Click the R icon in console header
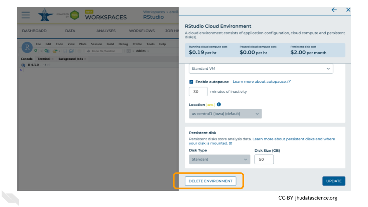Screen dimensions: 368x207 [23, 65]
